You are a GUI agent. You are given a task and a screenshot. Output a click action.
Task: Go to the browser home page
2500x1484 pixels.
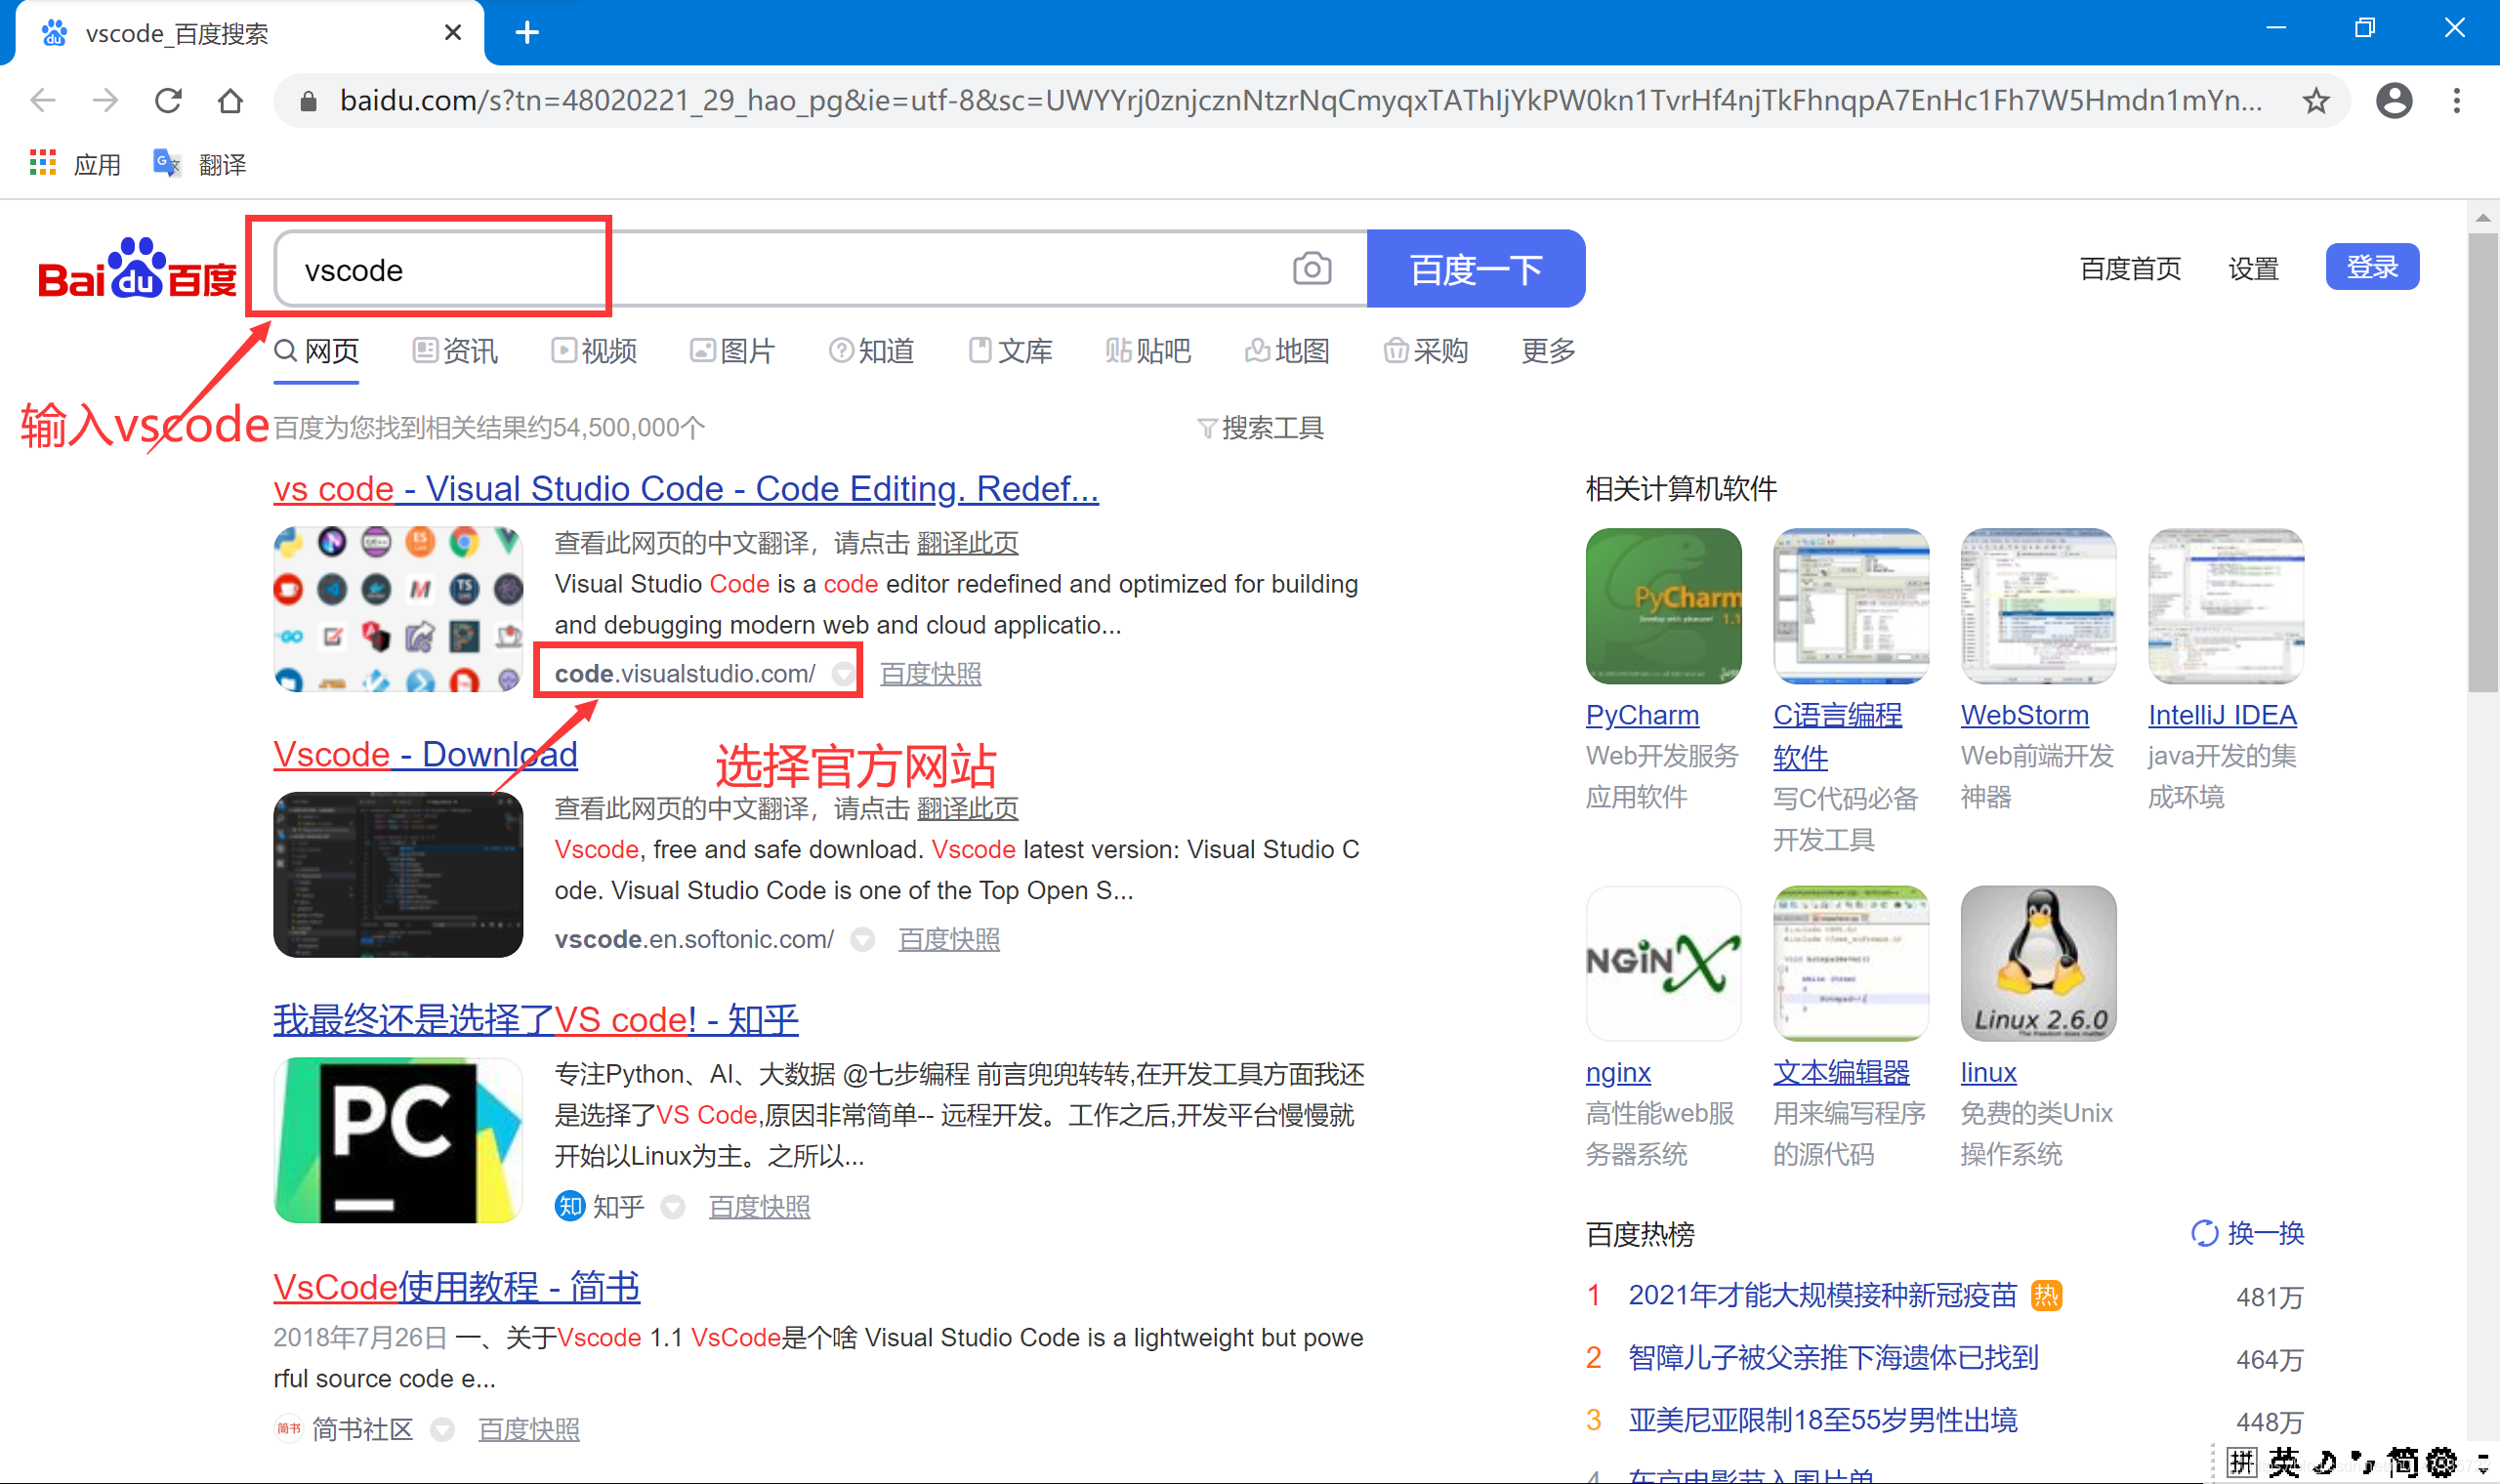[230, 101]
